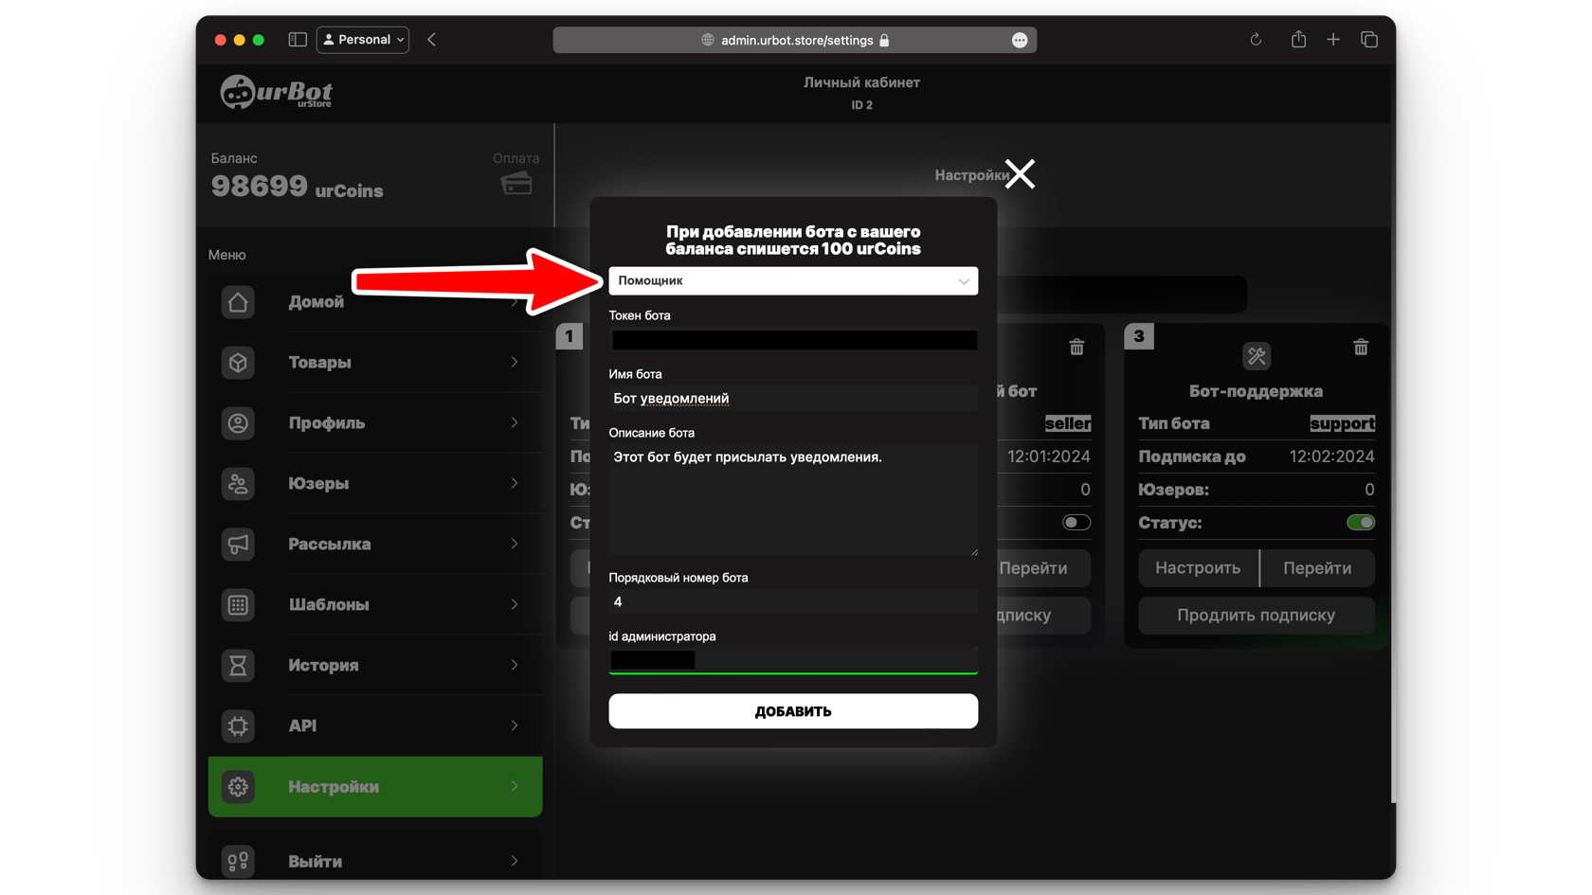This screenshot has width=1592, height=895.
Task: Click the Рассылка megaphone icon
Action: 238,544
